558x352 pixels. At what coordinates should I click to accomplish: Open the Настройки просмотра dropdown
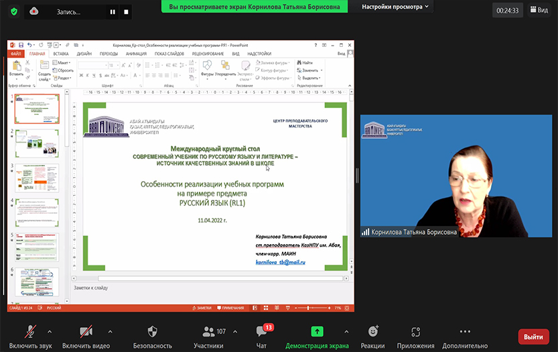pyautogui.click(x=397, y=6)
